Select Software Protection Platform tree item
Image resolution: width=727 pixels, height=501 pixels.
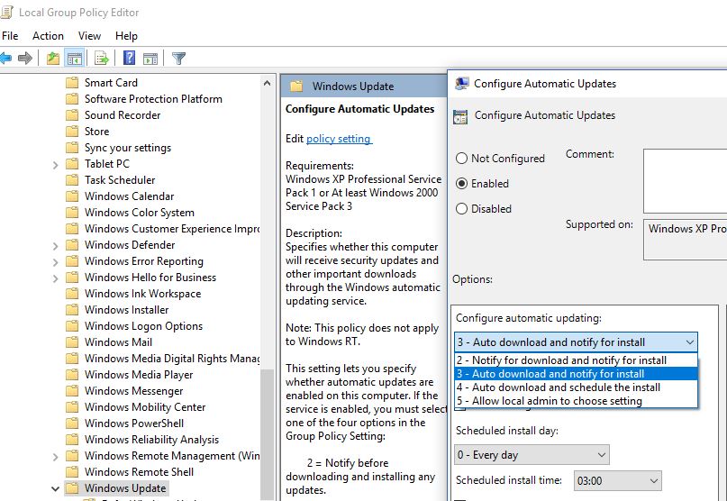pyautogui.click(x=153, y=99)
